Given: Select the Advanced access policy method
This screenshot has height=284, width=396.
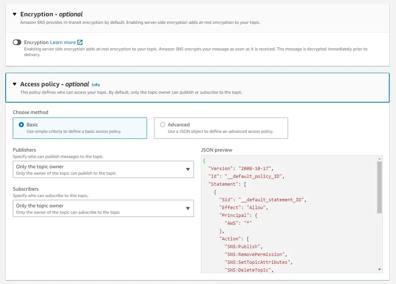Looking at the screenshot, I should click(x=163, y=124).
